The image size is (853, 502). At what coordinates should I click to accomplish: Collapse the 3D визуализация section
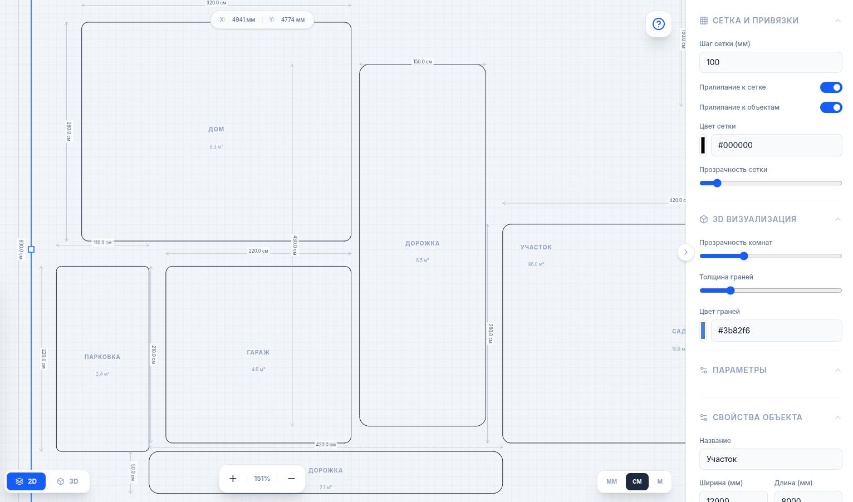tap(837, 219)
